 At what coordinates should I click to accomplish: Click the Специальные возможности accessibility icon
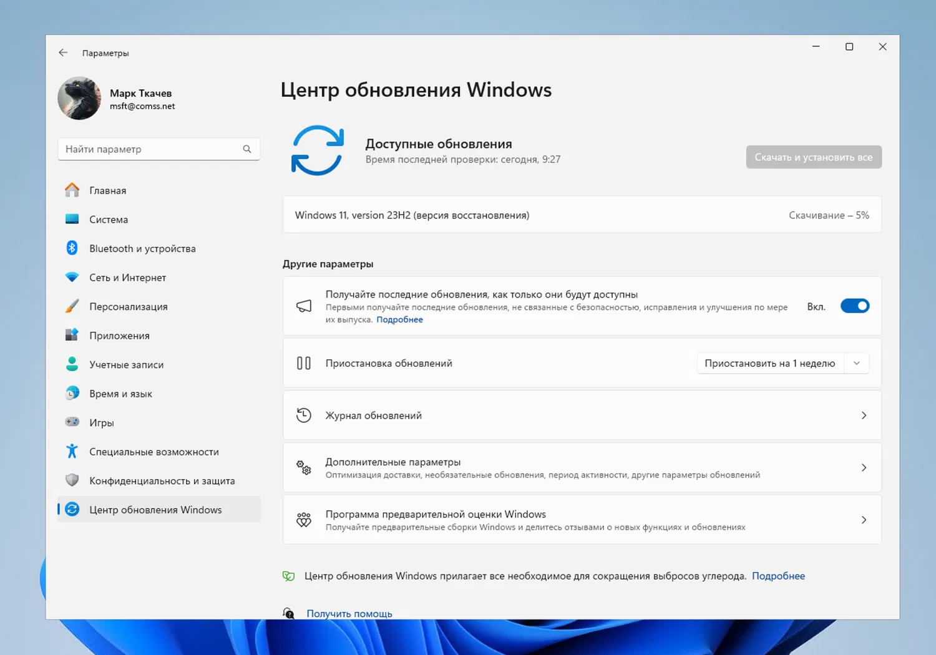[x=72, y=451]
